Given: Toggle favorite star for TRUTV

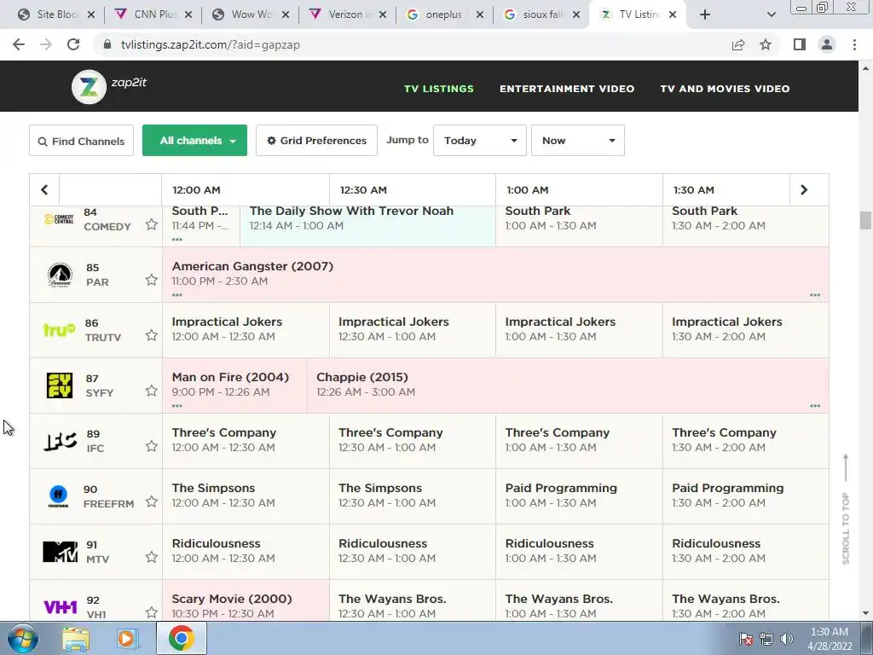Looking at the screenshot, I should [152, 335].
